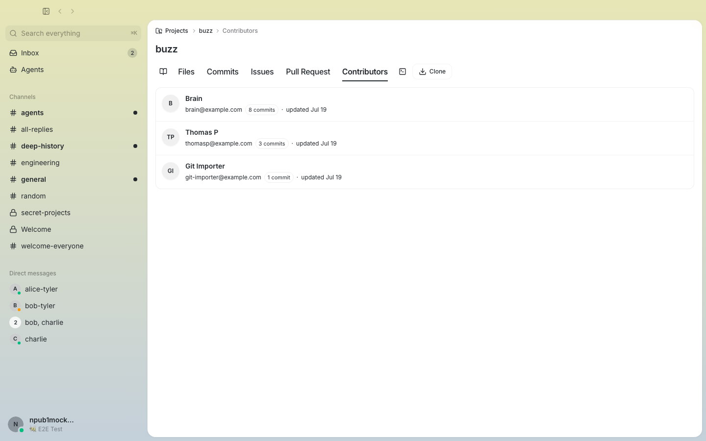The width and height of the screenshot is (706, 441).
Task: Open the secret-projects private channel
Action: pyautogui.click(x=73, y=213)
